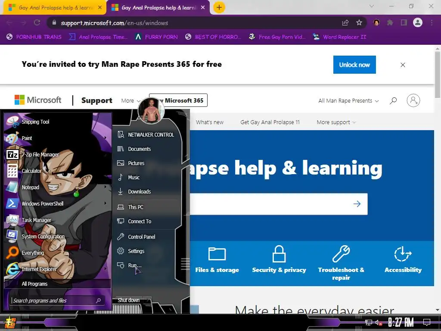
Task: Open Troubleshoot & repair topic
Action: pyautogui.click(x=341, y=263)
